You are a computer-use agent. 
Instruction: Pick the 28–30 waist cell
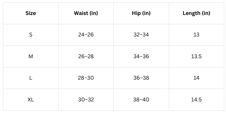coord(86,78)
